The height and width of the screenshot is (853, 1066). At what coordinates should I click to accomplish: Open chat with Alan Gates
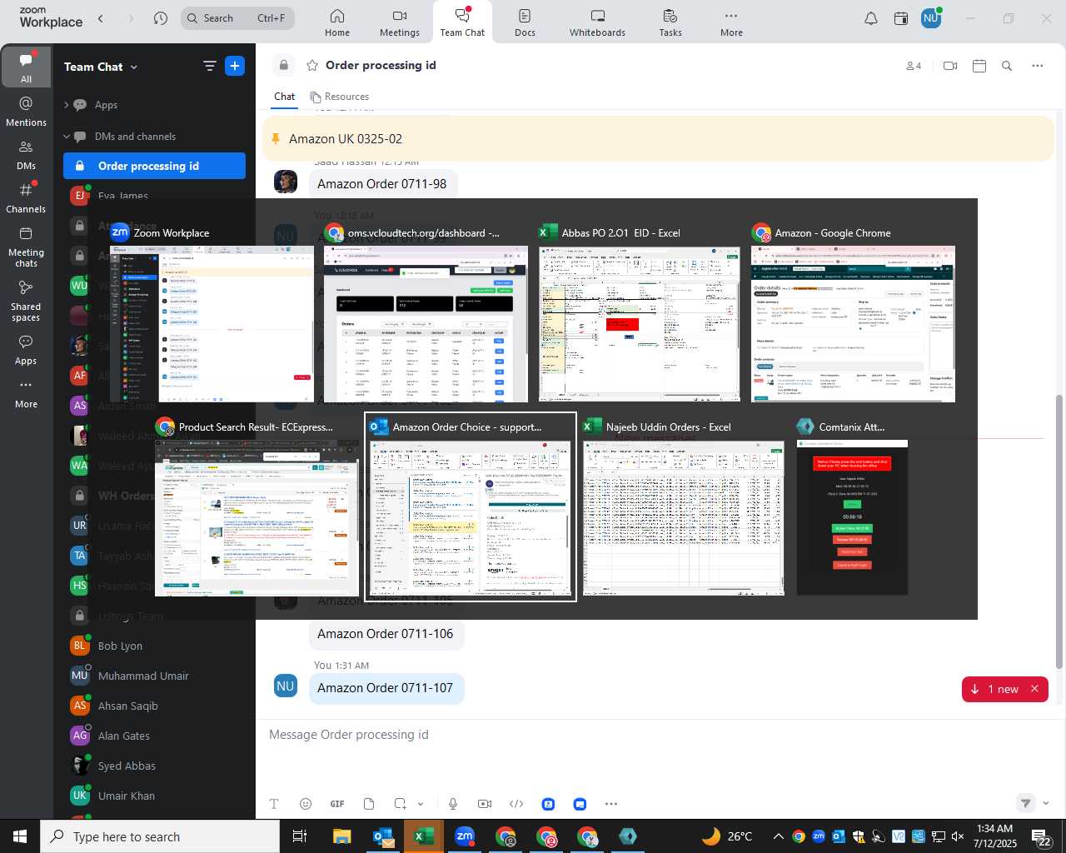154,736
